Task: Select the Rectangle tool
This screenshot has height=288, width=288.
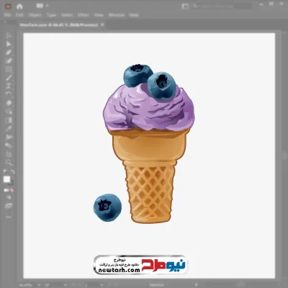Action: (x=9, y=69)
